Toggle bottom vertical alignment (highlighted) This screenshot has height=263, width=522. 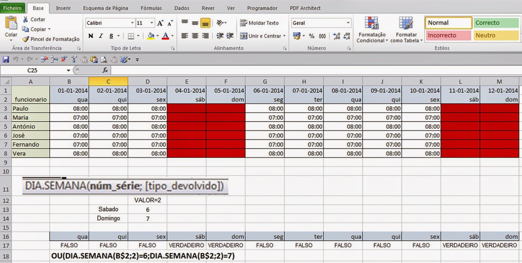point(205,23)
